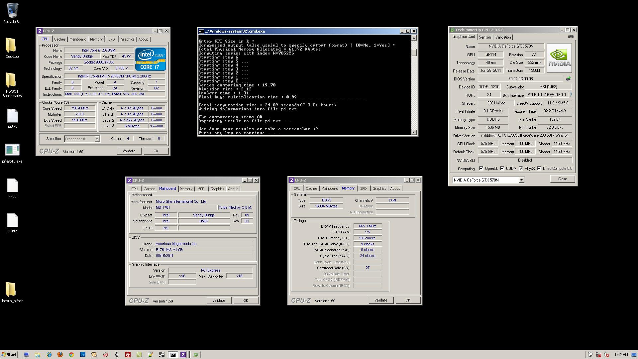Select the Pi-info file icon
This screenshot has height=359, width=638.
[x=12, y=223]
